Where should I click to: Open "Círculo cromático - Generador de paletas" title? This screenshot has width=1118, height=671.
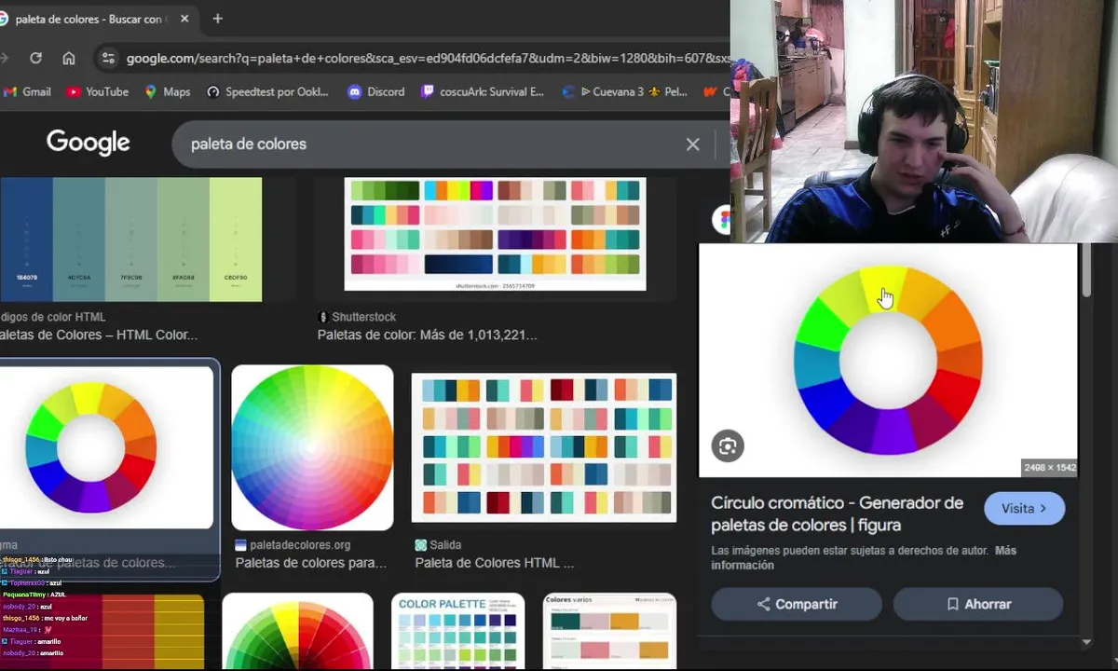coord(837,514)
